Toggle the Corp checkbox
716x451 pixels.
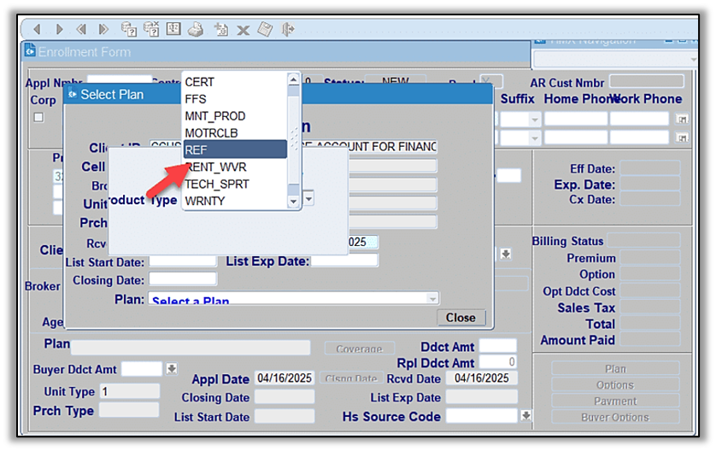coord(38,117)
